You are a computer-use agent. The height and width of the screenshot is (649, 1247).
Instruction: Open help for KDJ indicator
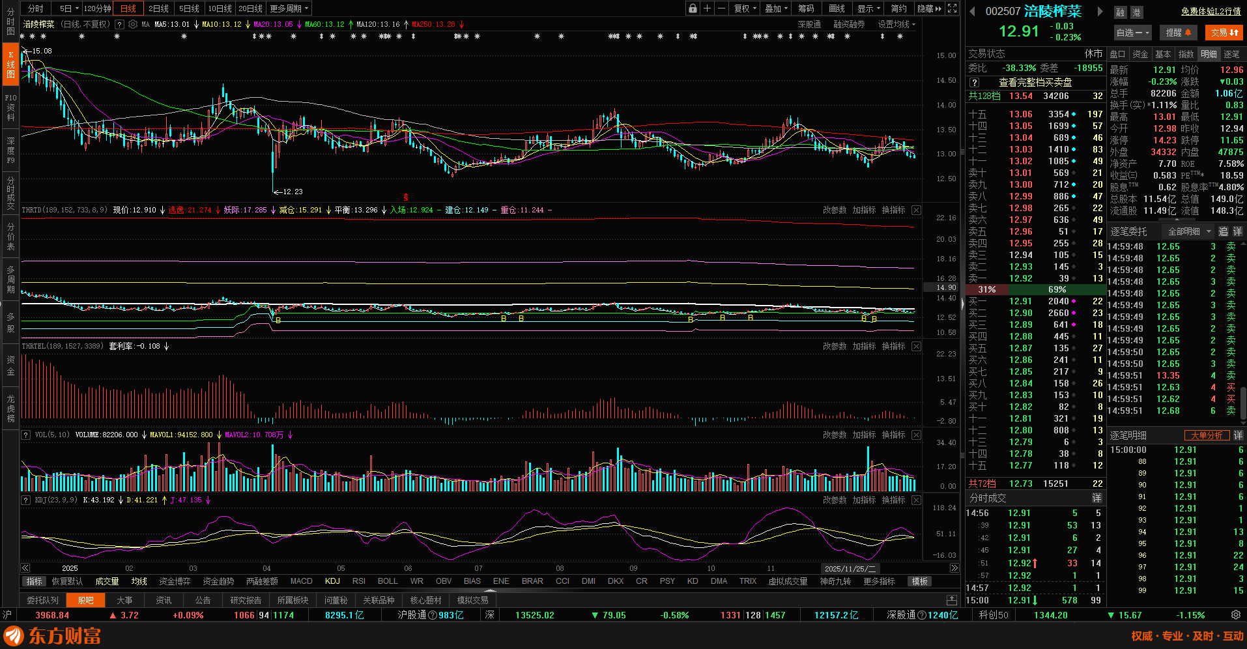click(26, 500)
